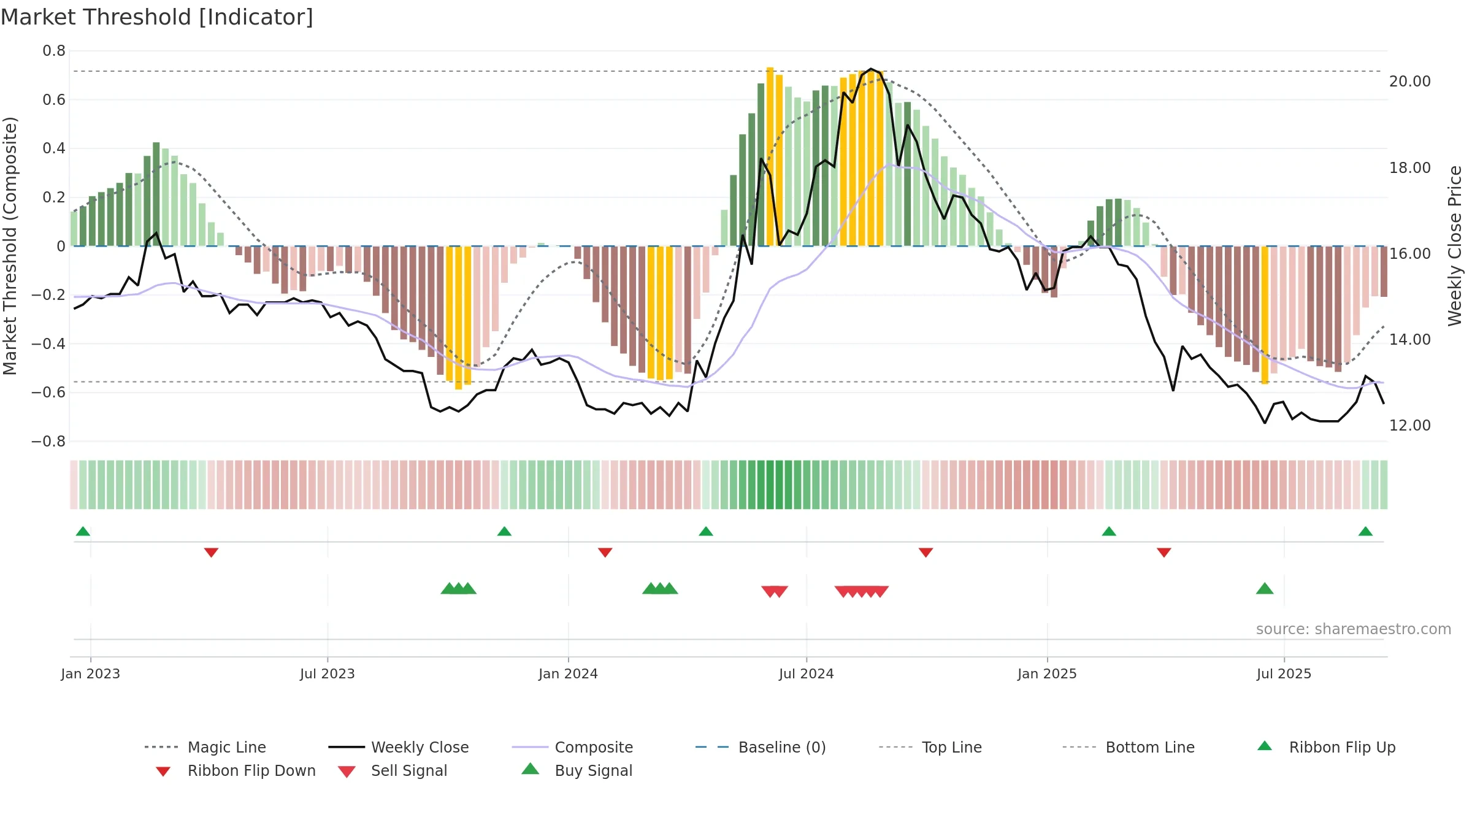Click the lowest yellow bar near October 2023
The width and height of the screenshot is (1472, 828).
click(x=458, y=318)
